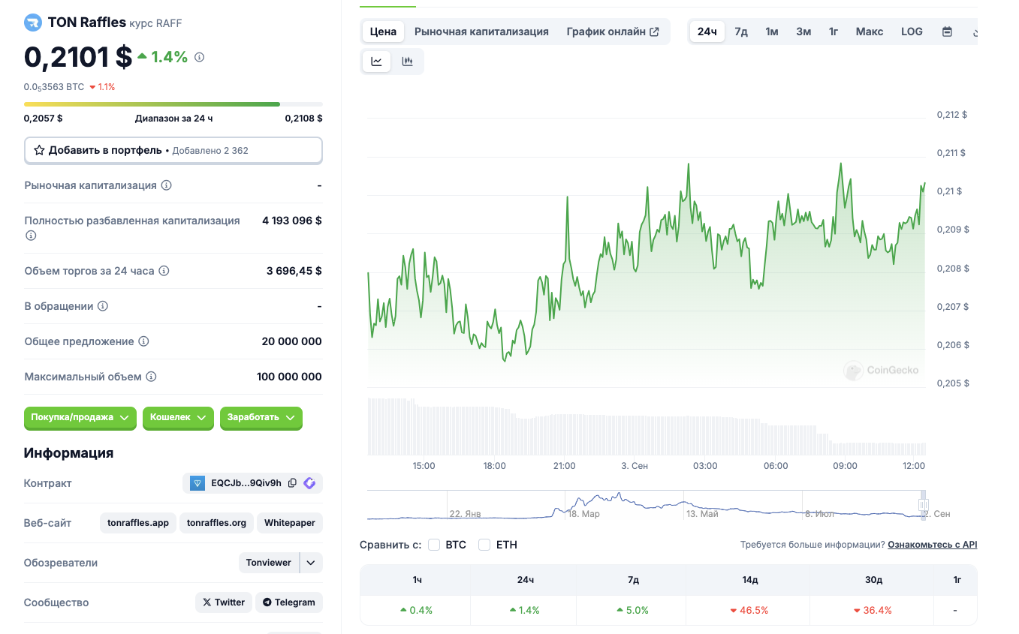Click the Добавить в портфель button

click(x=173, y=150)
